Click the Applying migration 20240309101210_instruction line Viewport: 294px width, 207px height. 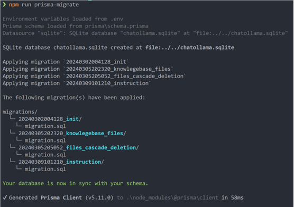(77, 83)
